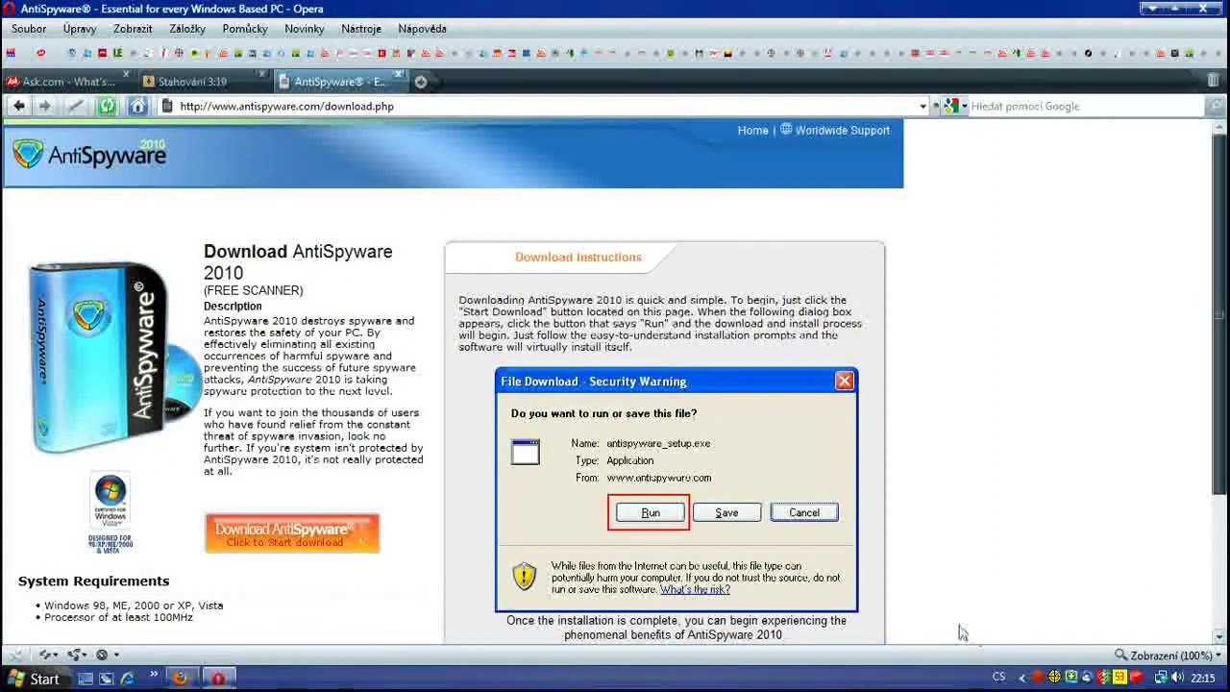Click the Opera logo in title bar
Viewport: 1230px width, 692px height.
pos(10,9)
